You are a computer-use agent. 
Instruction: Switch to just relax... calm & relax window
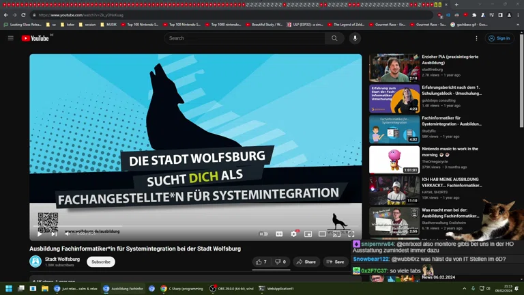(x=76, y=288)
